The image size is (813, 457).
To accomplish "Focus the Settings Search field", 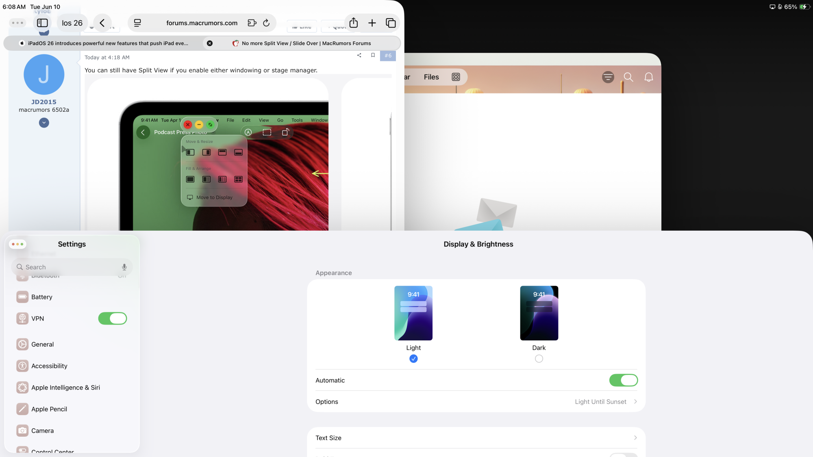I will tap(72, 267).
